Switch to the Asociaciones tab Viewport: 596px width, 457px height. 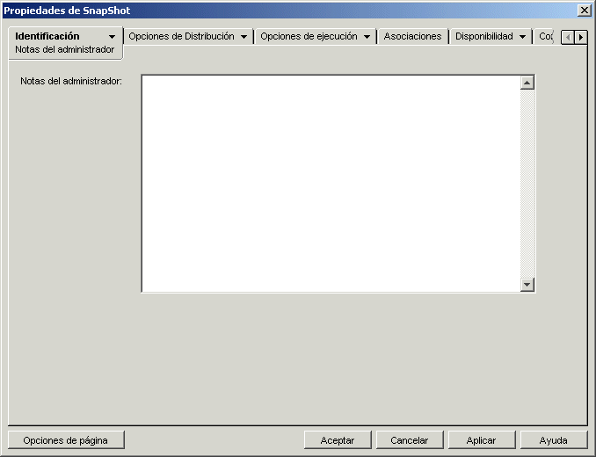[412, 36]
